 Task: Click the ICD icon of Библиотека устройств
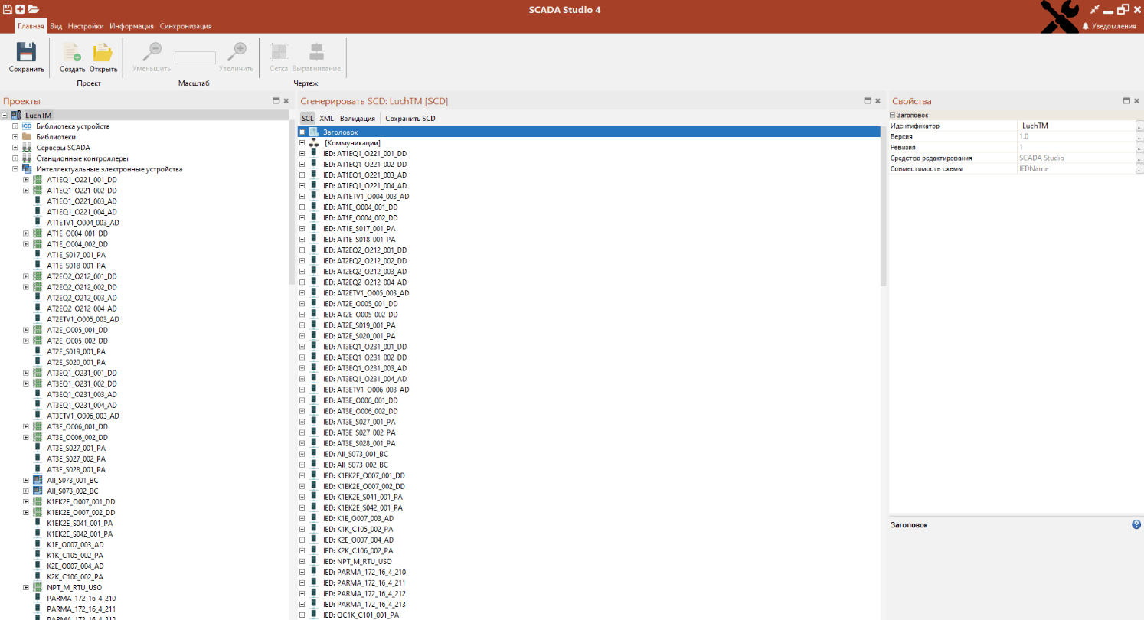point(27,126)
